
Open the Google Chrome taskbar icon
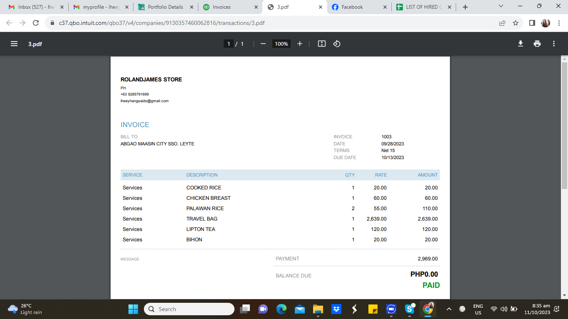(428, 309)
